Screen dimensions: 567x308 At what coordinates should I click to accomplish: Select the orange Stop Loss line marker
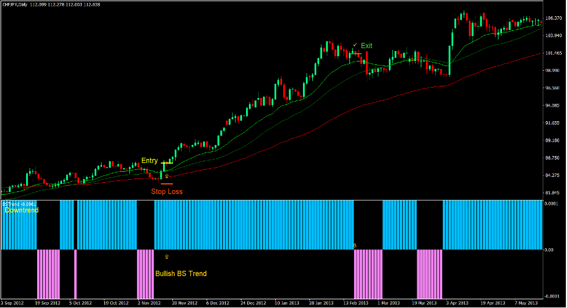(x=167, y=184)
